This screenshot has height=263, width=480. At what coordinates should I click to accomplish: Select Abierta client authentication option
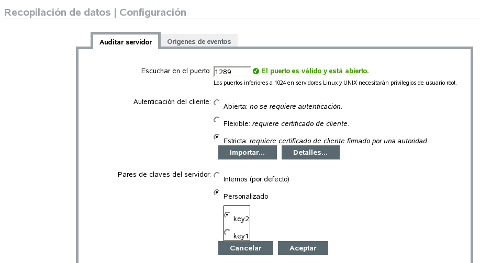point(217,102)
